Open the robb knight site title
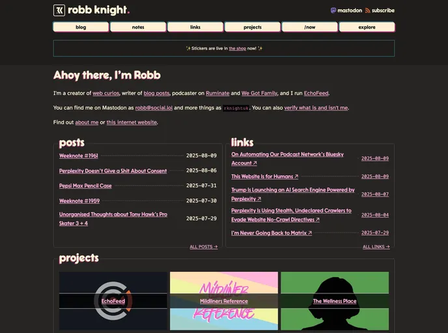The height and width of the screenshot is (333, 448). (x=98, y=10)
